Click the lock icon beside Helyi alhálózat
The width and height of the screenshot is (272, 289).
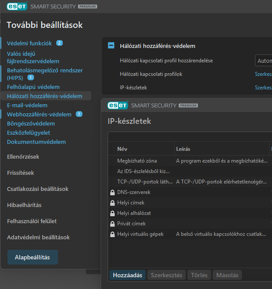[112, 213]
